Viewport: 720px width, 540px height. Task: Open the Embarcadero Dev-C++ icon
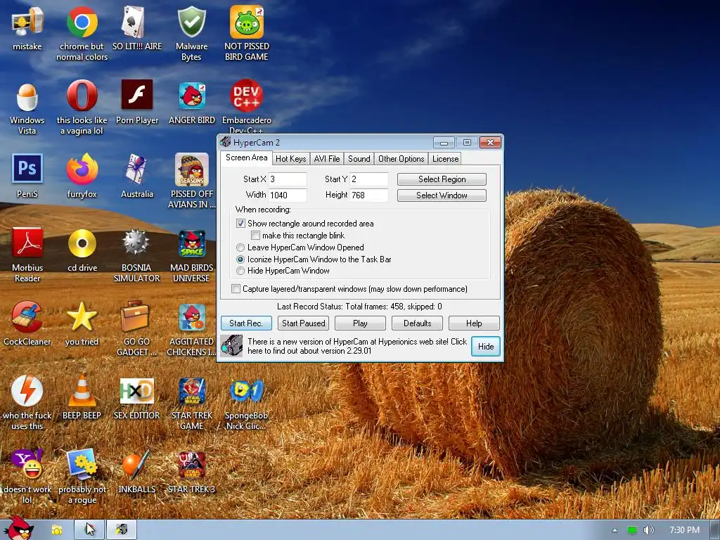[x=247, y=96]
